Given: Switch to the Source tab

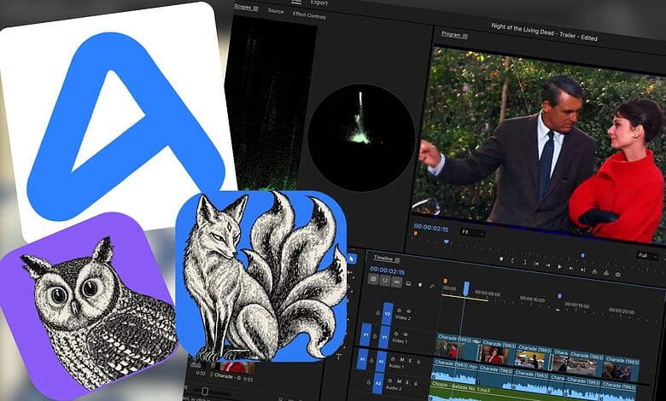Looking at the screenshot, I should click(276, 10).
